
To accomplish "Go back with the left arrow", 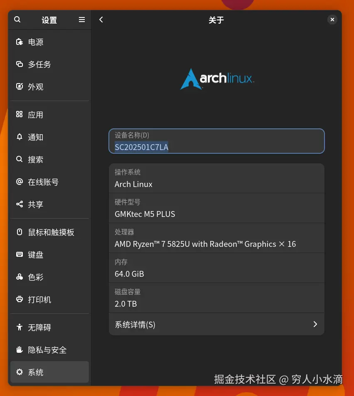I will (101, 20).
